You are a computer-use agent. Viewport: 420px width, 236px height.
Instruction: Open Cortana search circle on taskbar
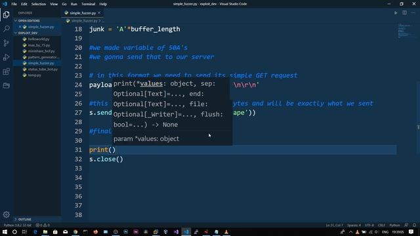click(x=14, y=231)
